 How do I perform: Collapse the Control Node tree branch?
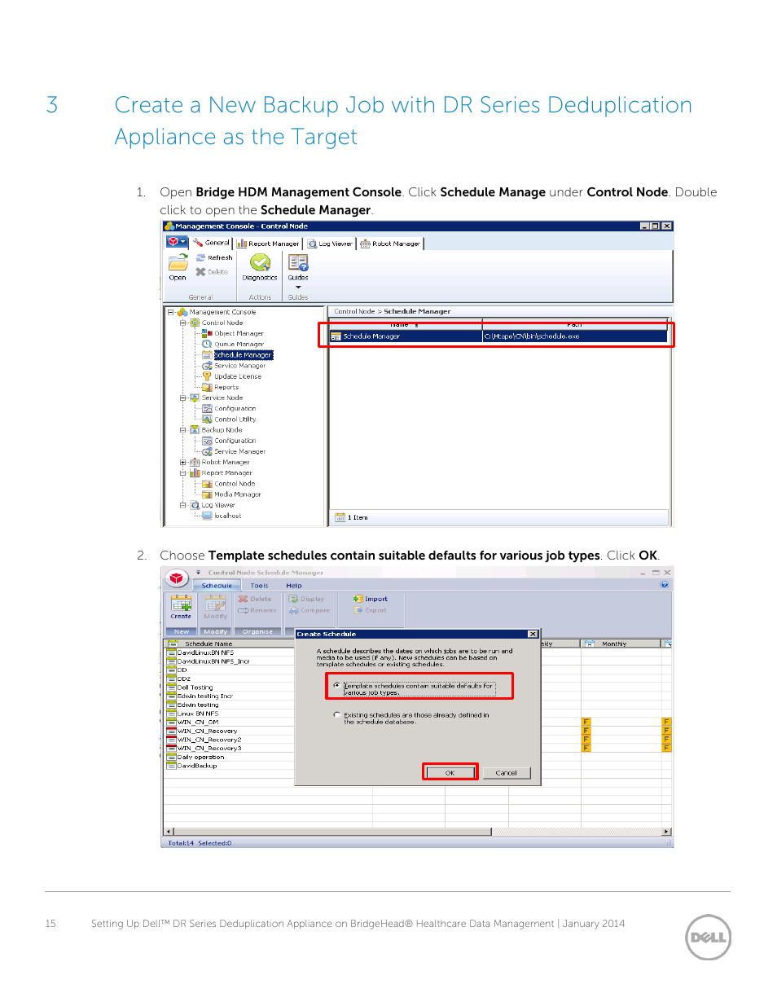pyautogui.click(x=183, y=323)
